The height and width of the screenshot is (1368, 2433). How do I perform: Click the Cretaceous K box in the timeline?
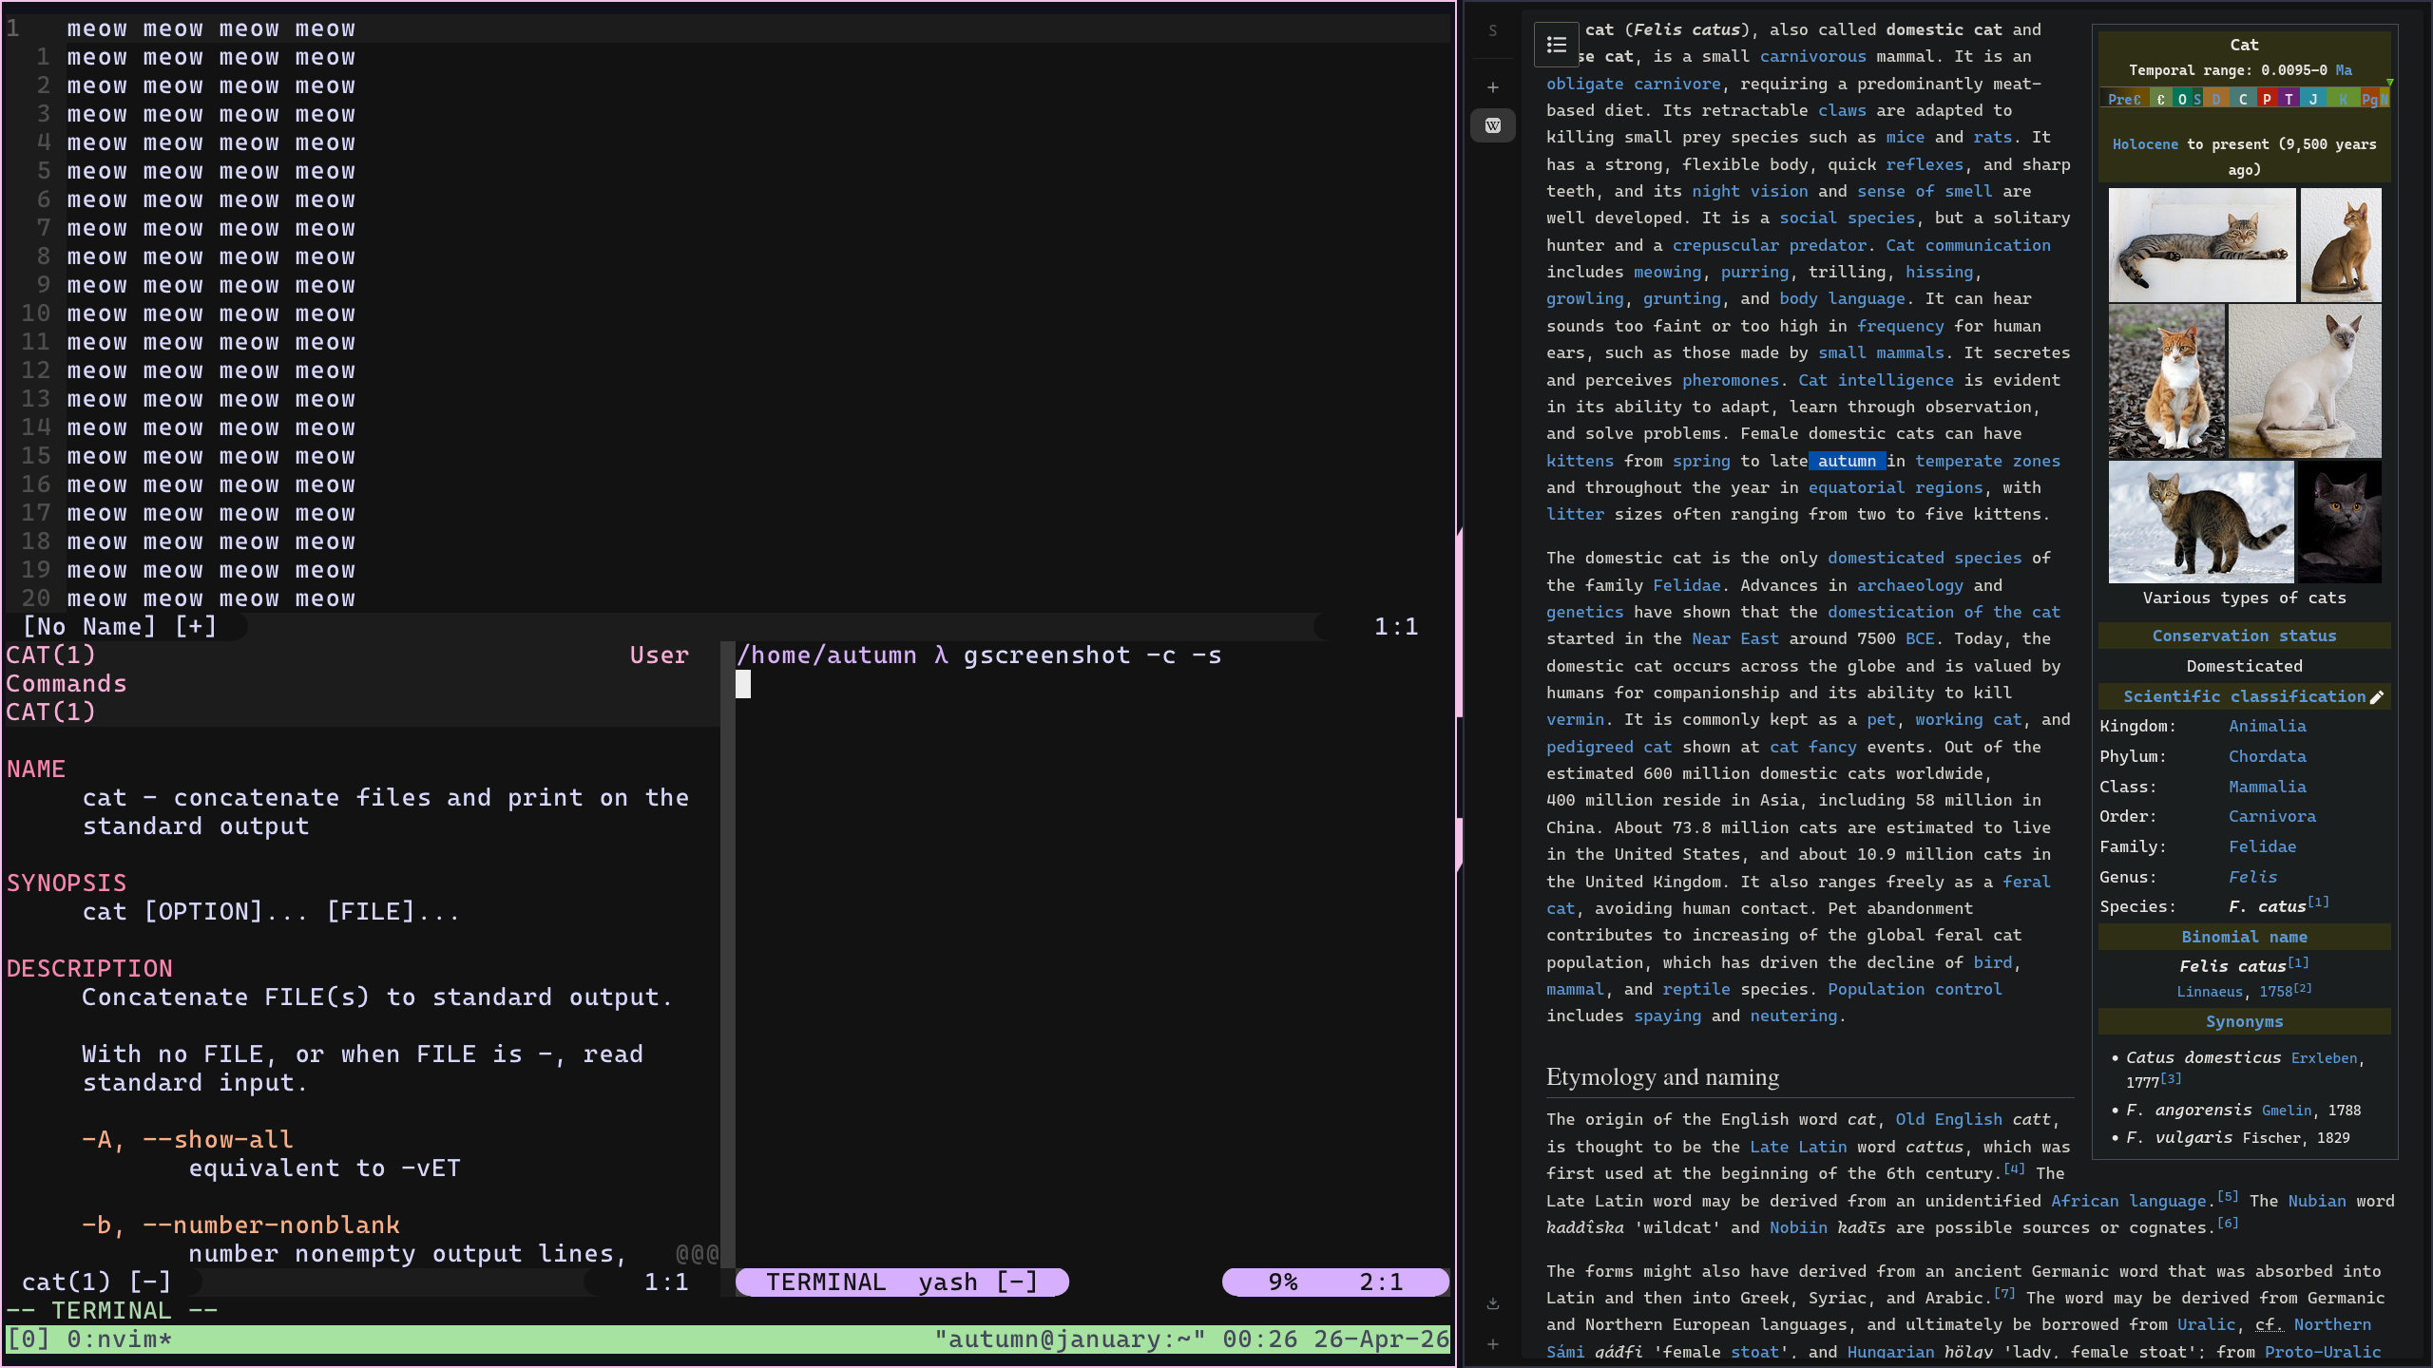[x=2343, y=99]
